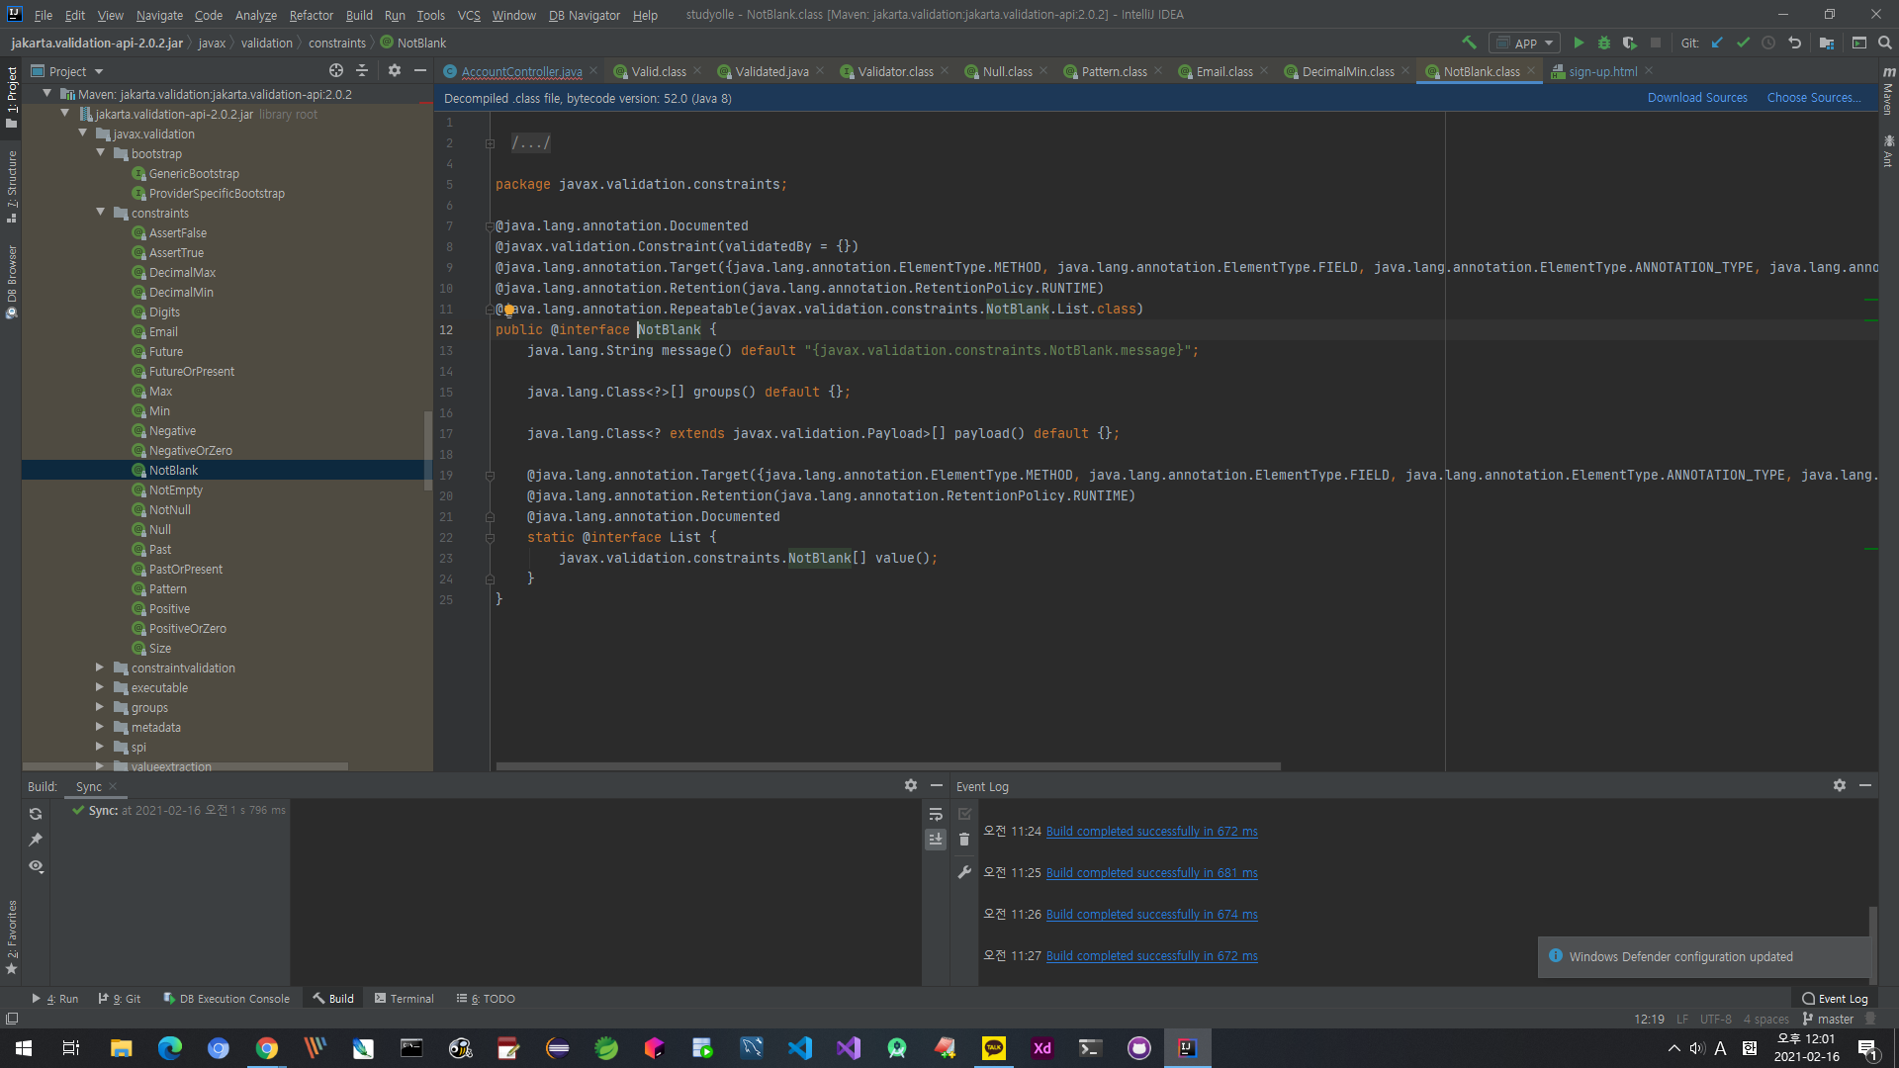Viewport: 1899px width, 1068px height.
Task: Clear Event Log with trash icon
Action: [x=964, y=840]
